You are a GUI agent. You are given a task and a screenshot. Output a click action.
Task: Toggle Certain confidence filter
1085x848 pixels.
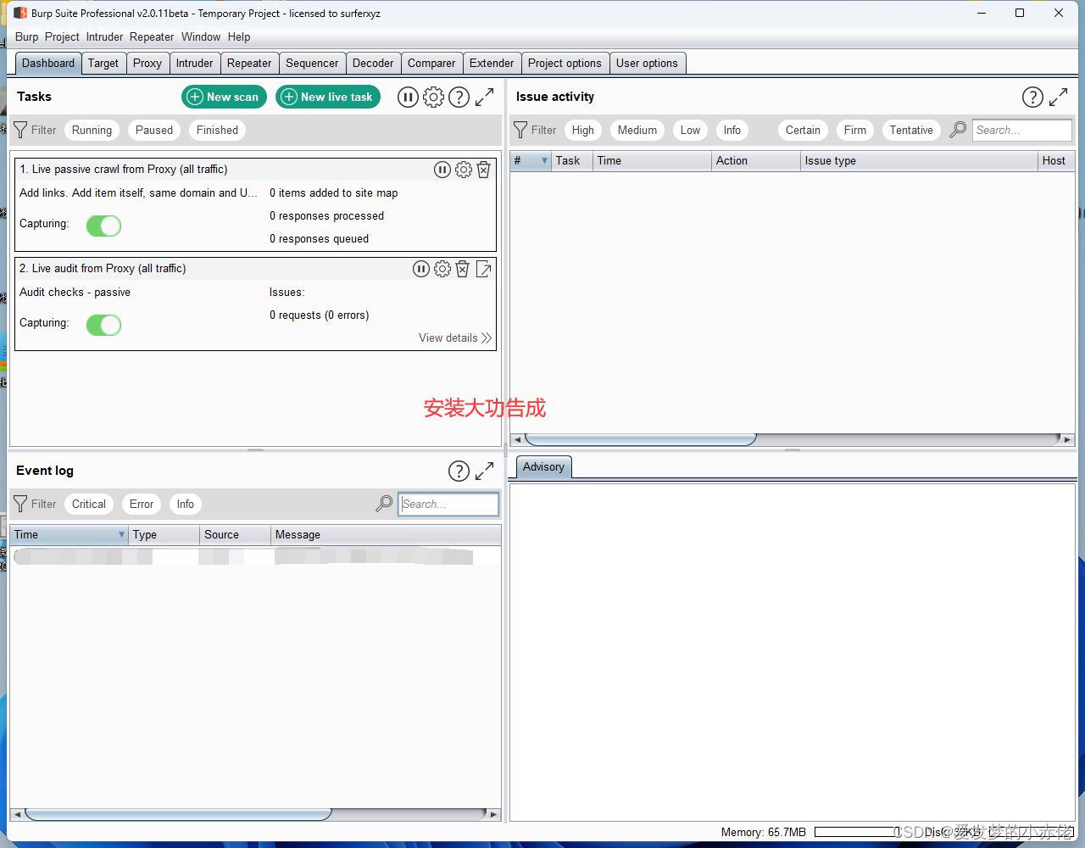(803, 130)
